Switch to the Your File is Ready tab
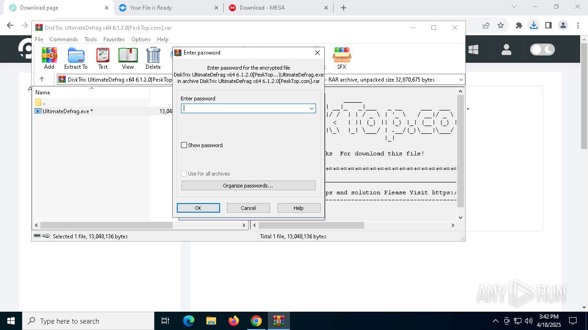The image size is (588, 330). pos(168,8)
